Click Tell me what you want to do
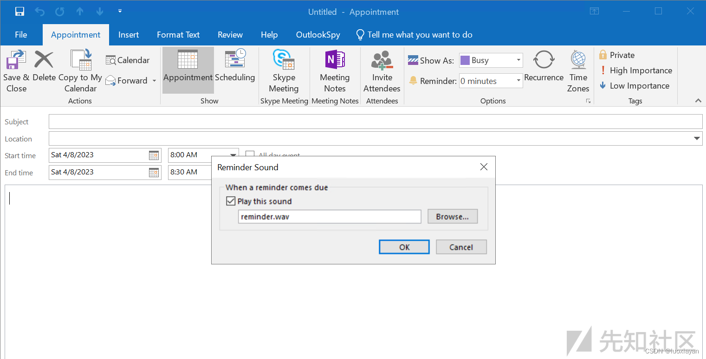 point(414,35)
